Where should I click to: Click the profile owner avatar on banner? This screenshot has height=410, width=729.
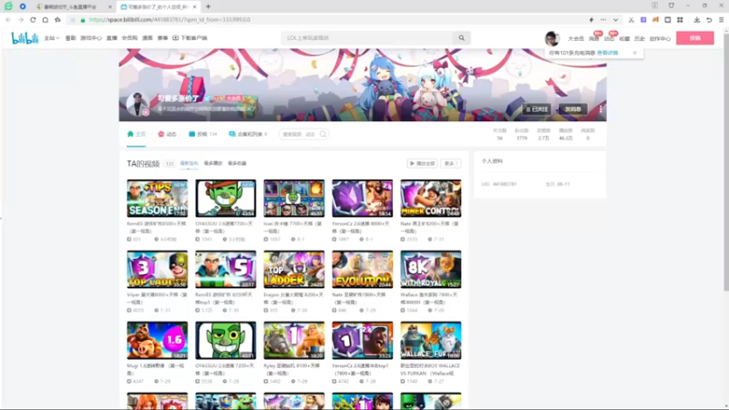point(138,104)
